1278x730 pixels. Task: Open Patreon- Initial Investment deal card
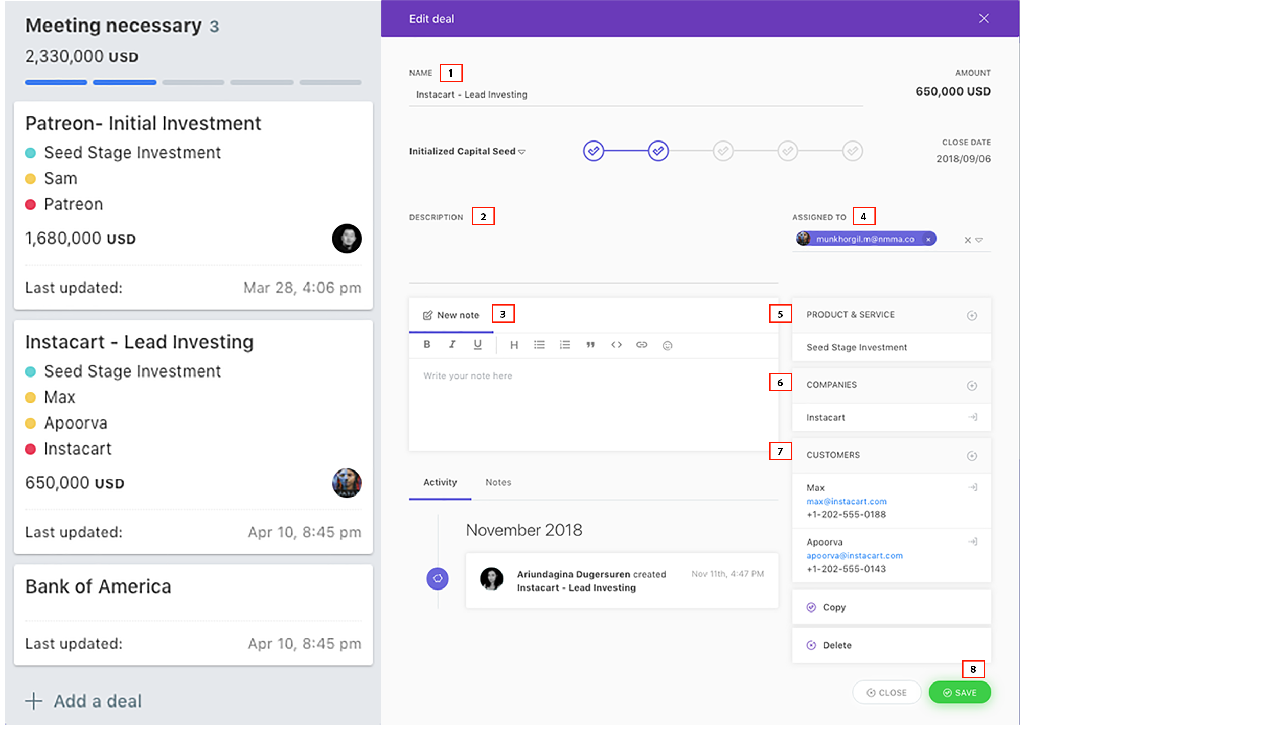[193, 205]
